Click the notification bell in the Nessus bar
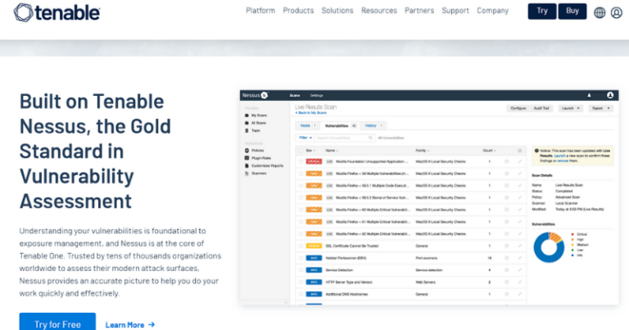 (589, 96)
